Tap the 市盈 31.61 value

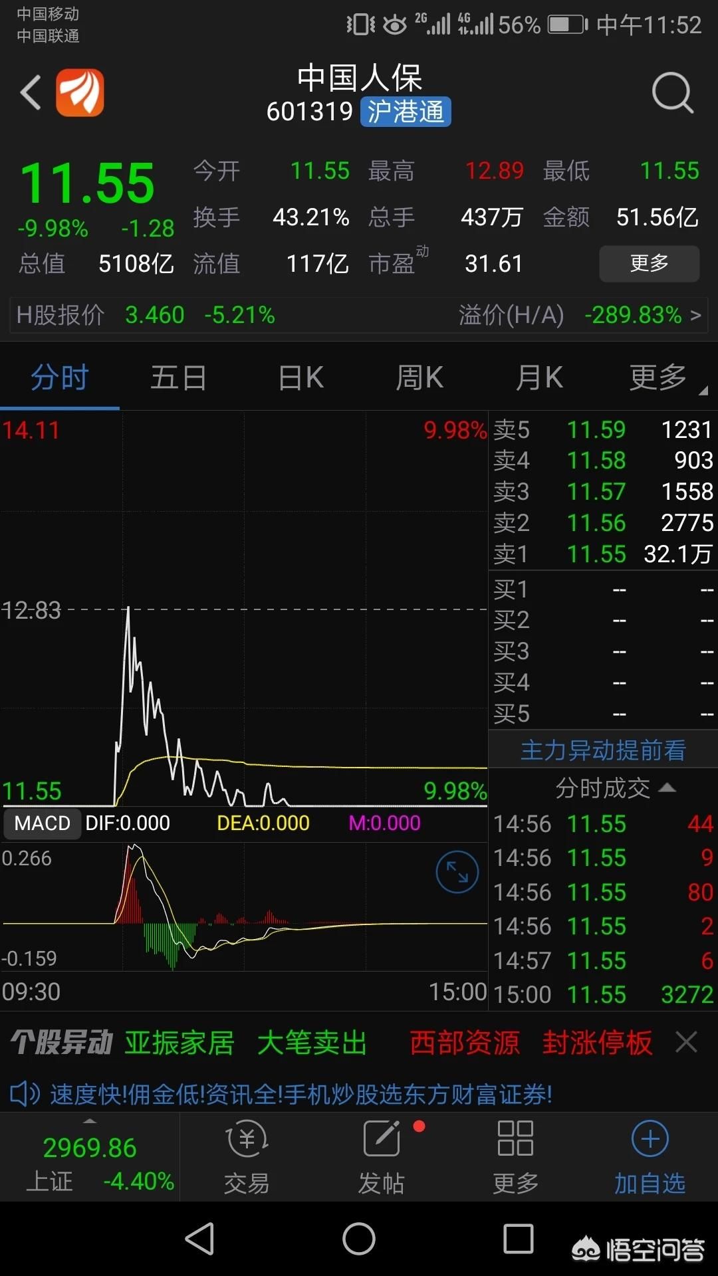click(494, 264)
